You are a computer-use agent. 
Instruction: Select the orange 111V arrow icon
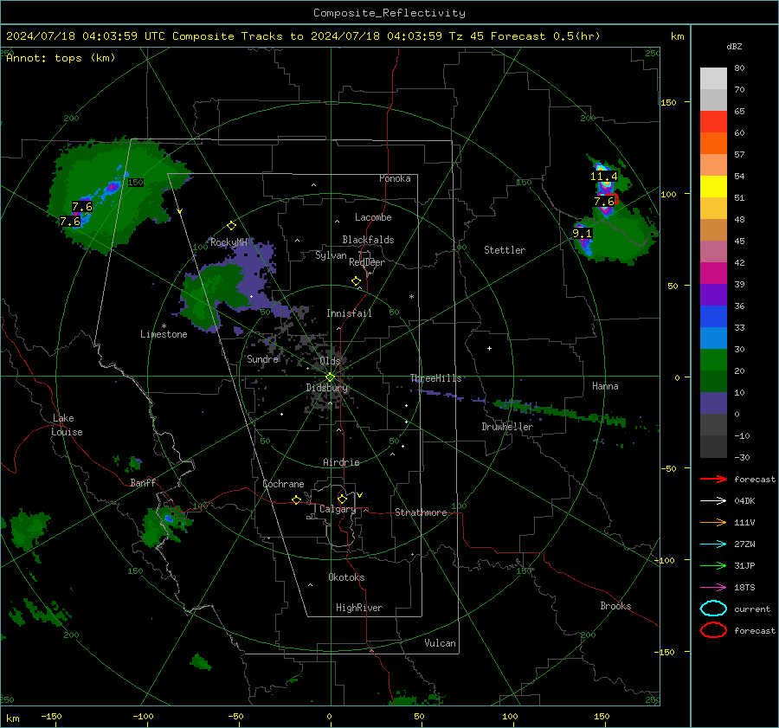713,522
